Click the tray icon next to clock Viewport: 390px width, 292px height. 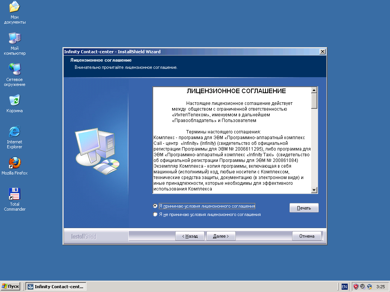pyautogui.click(x=369, y=287)
